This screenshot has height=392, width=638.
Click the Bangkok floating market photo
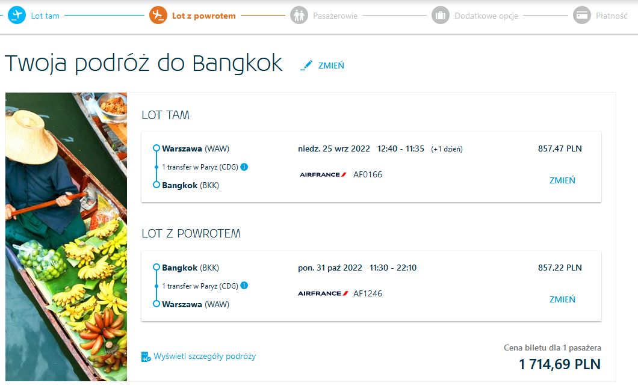click(x=66, y=237)
